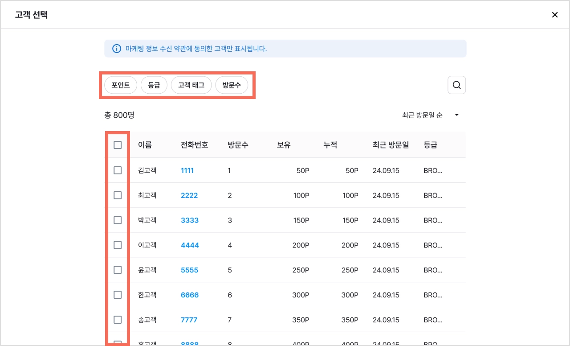Open phone number link 3333
The width and height of the screenshot is (570, 346).
190,220
